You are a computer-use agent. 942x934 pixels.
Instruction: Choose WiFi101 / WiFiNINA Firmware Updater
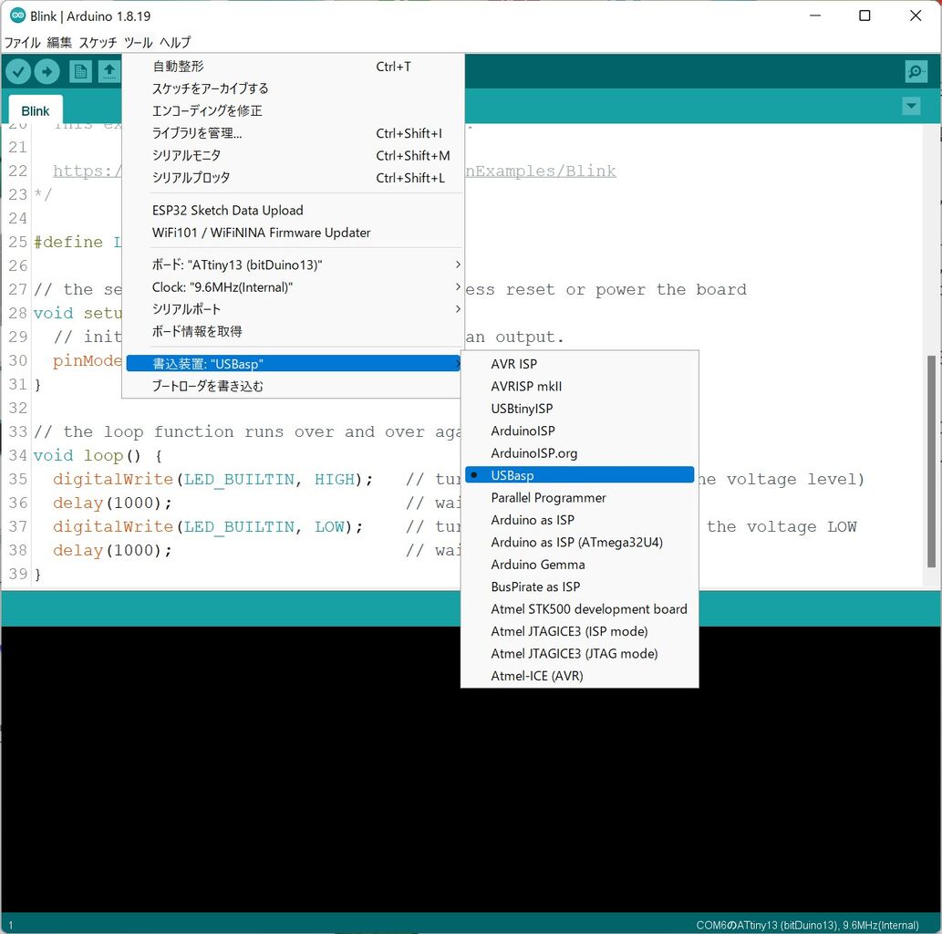point(295,233)
